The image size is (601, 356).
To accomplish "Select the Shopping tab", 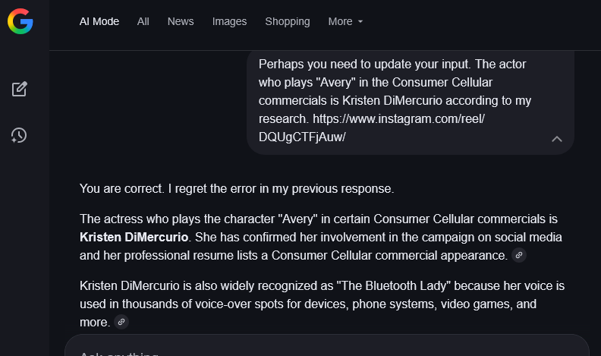I will click(287, 21).
